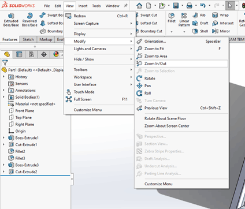Choose Zoom to Fit from submenu

pos(181,48)
